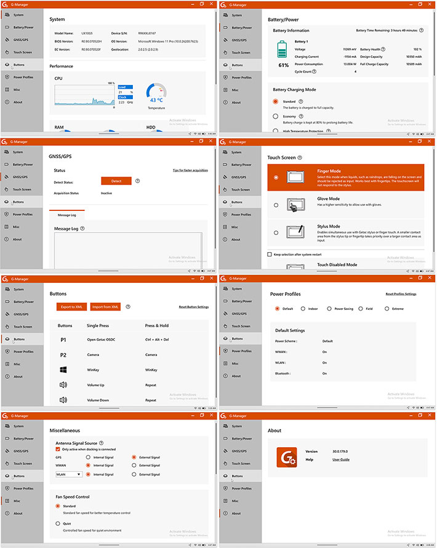The image size is (437, 548).
Task: Click the help icon next to Message Log heading
Action: pos(82,228)
